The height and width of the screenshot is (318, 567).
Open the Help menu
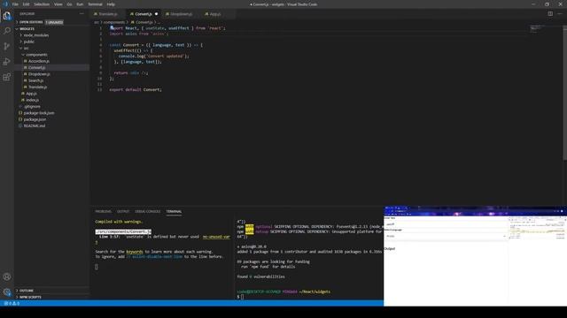[x=111, y=4]
